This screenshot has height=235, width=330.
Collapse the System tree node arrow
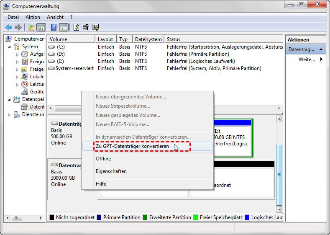(x=9, y=47)
